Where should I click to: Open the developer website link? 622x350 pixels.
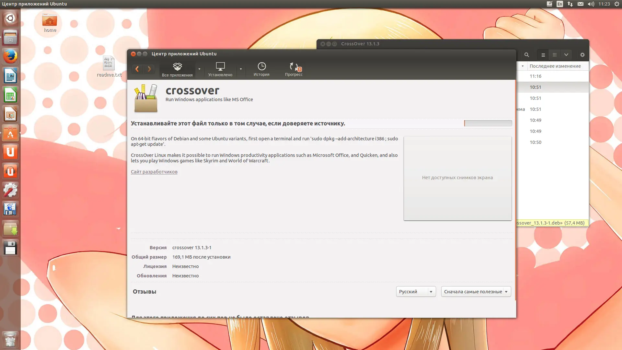click(154, 172)
